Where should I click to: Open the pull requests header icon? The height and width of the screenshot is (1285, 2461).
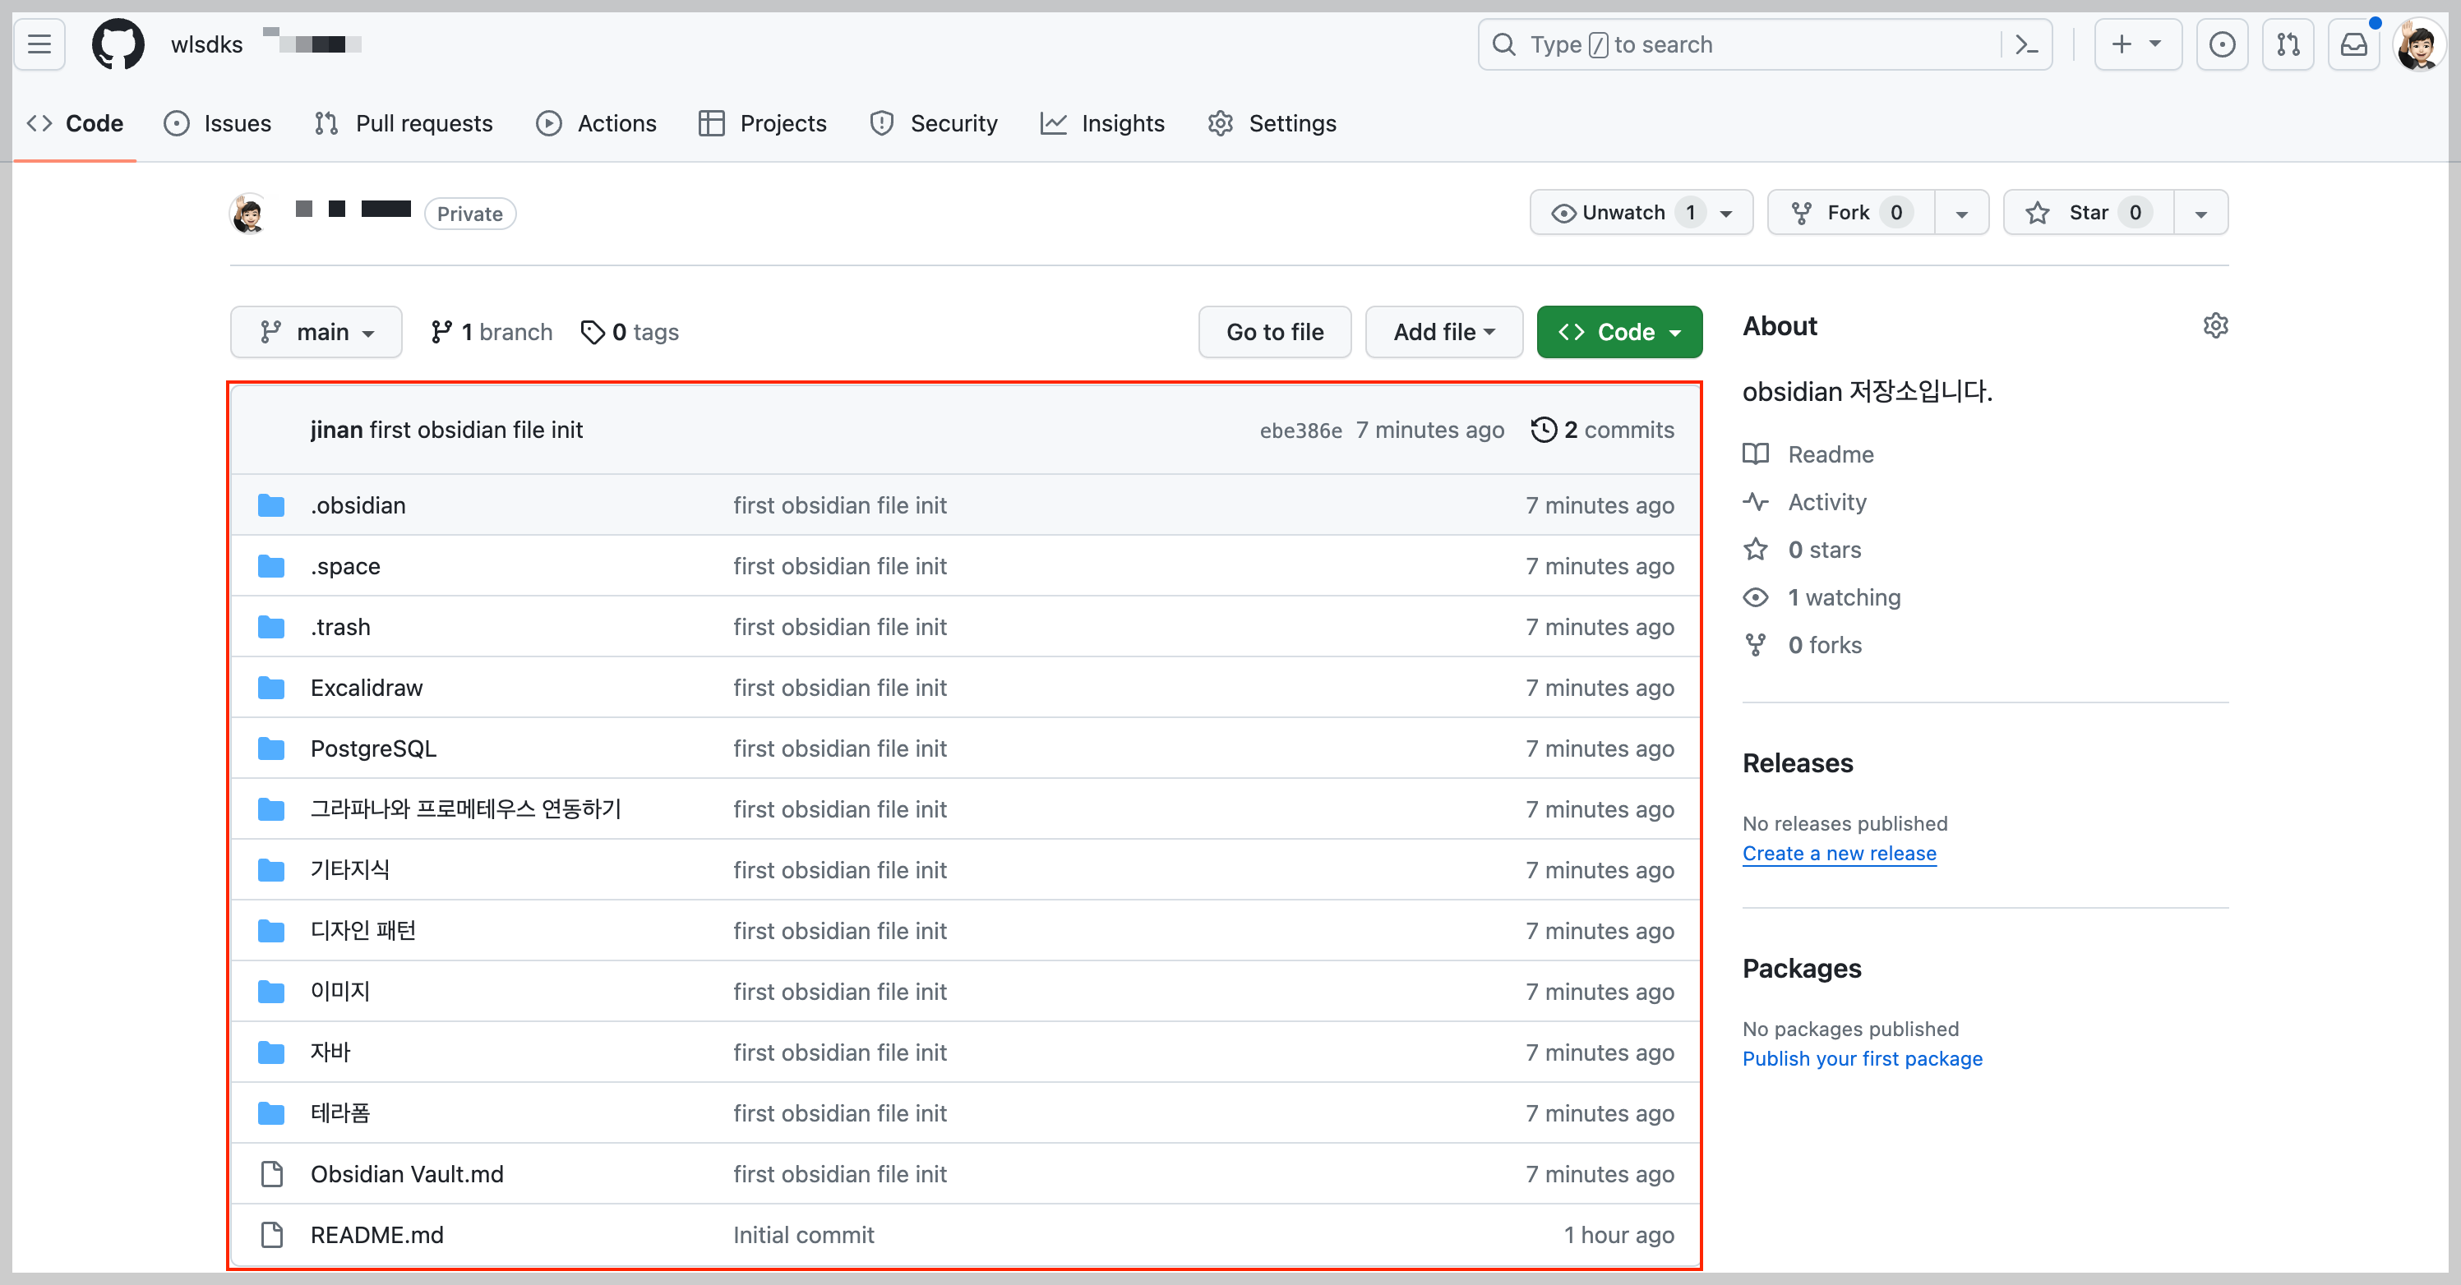click(x=2287, y=44)
